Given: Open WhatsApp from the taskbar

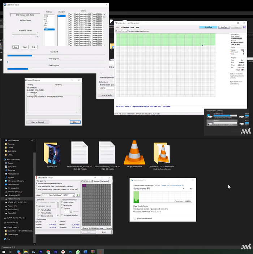Looking at the screenshot, I should (78, 251).
